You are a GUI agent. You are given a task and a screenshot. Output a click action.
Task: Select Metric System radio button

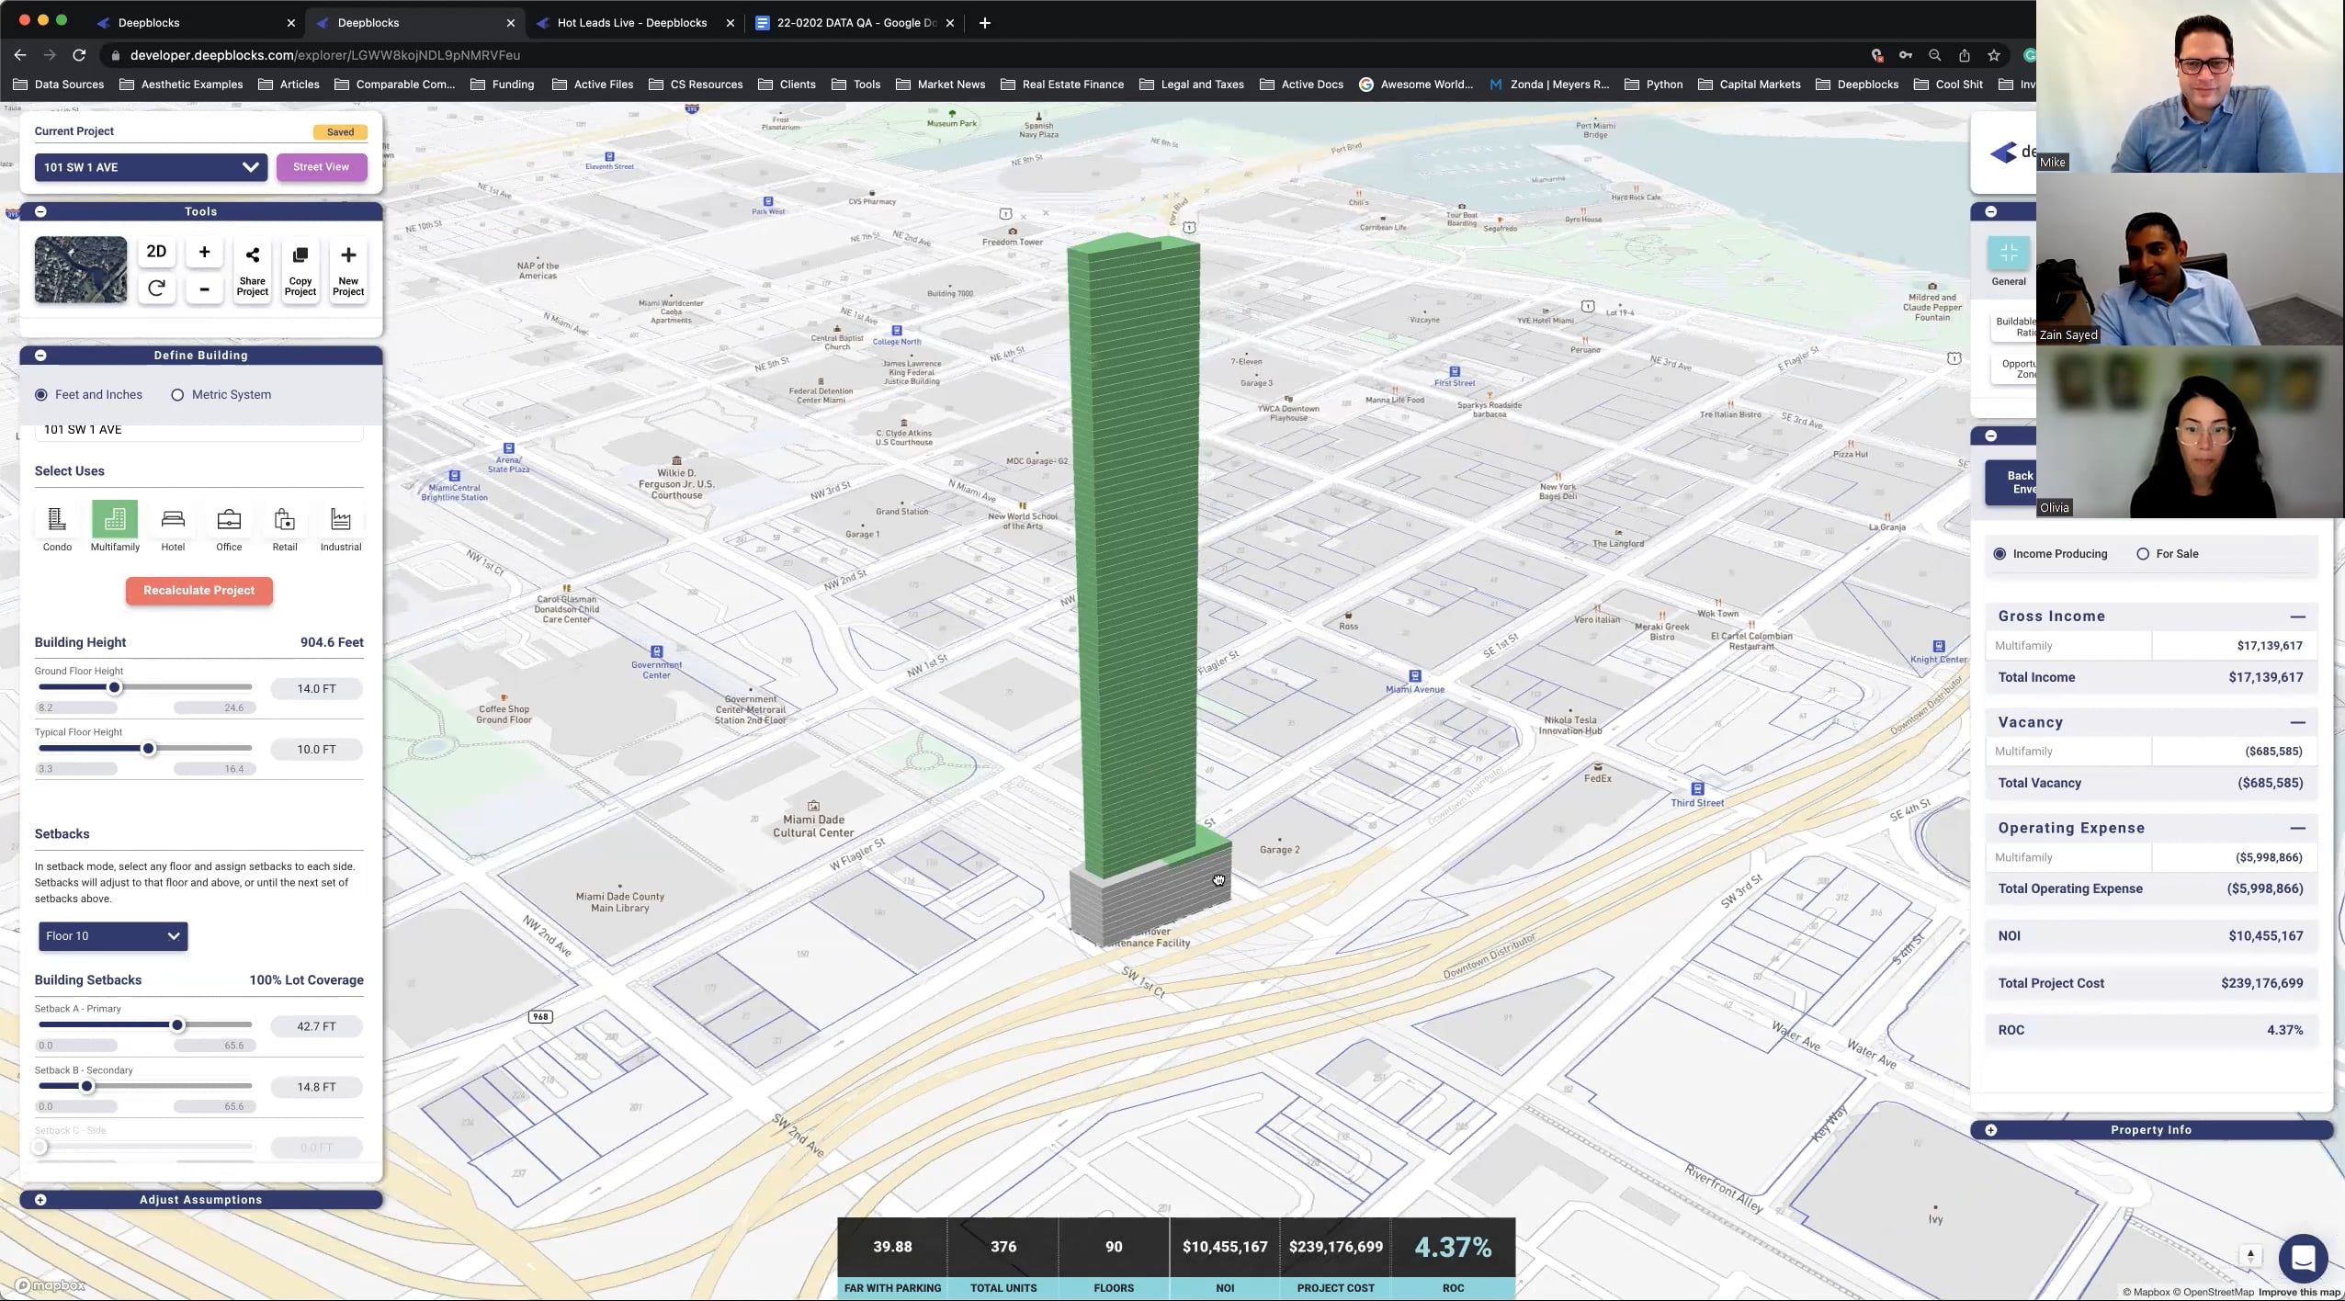click(177, 395)
